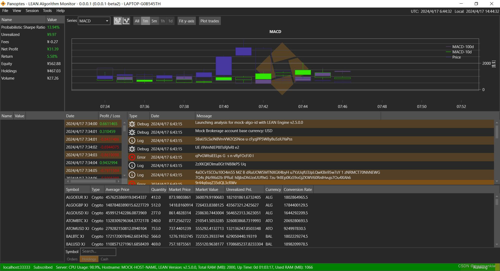This screenshot has height=271, width=500.
Task: Click the MACD-10d green legend line
Action: pyautogui.click(x=448, y=52)
